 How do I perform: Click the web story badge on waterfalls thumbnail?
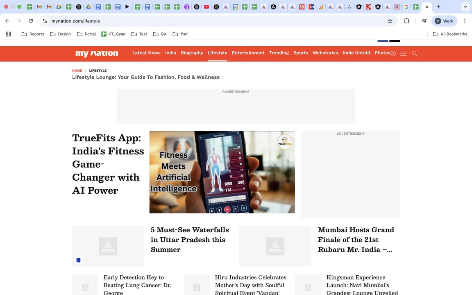click(79, 260)
